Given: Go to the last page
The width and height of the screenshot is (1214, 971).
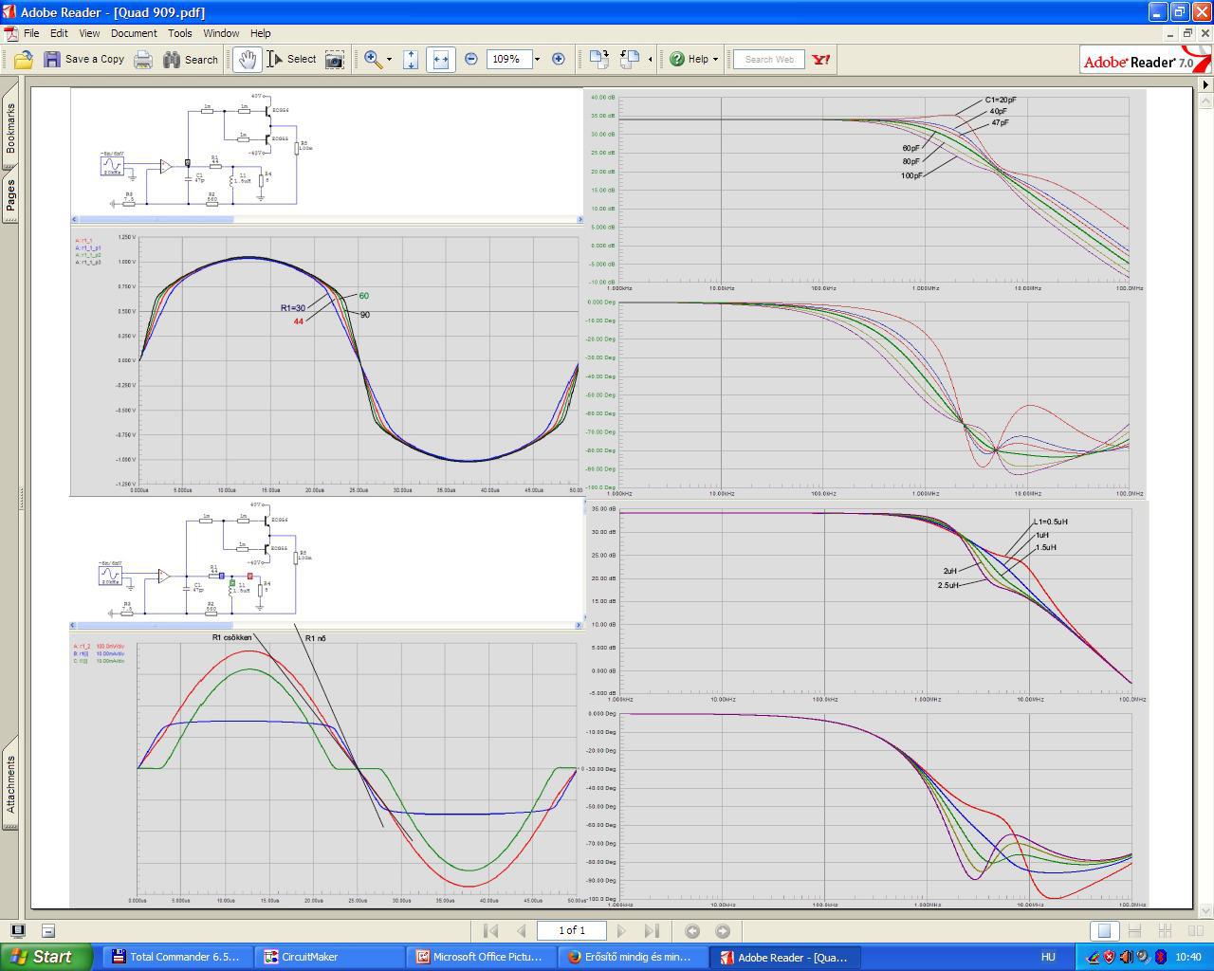Looking at the screenshot, I should pos(652,931).
